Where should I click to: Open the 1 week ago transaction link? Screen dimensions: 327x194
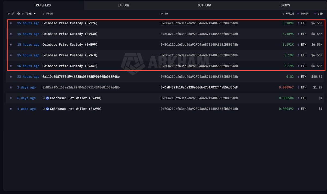26,109
